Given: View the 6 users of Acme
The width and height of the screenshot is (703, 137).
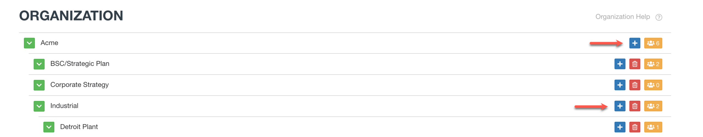Looking at the screenshot, I should (653, 43).
